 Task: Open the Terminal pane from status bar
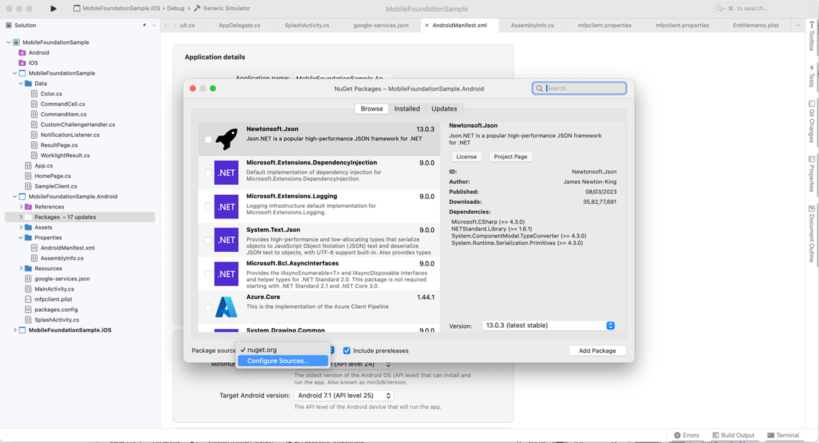(783, 435)
